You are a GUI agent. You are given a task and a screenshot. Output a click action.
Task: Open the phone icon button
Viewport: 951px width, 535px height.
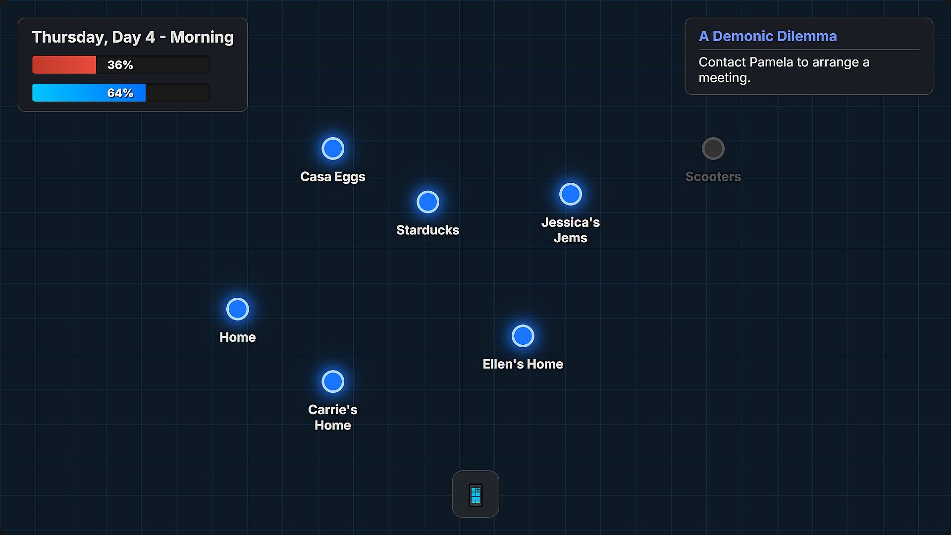click(x=475, y=494)
